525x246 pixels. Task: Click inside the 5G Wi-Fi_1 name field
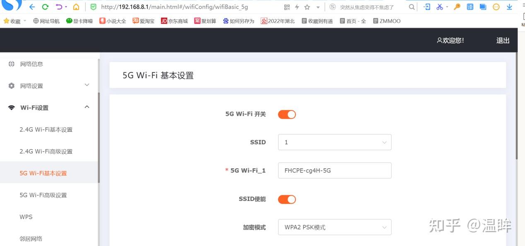(334, 170)
